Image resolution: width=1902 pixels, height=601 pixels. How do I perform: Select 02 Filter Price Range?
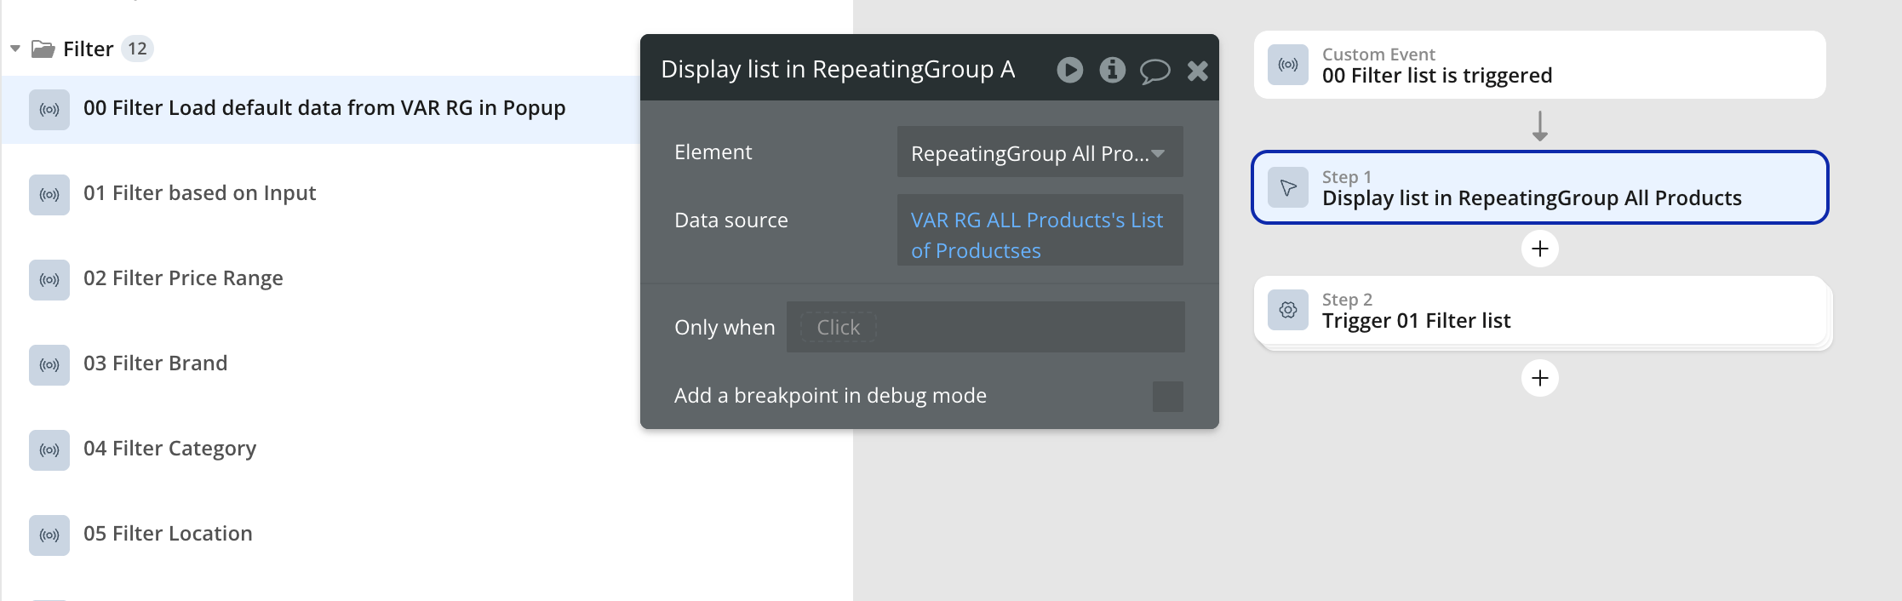coord(183,278)
